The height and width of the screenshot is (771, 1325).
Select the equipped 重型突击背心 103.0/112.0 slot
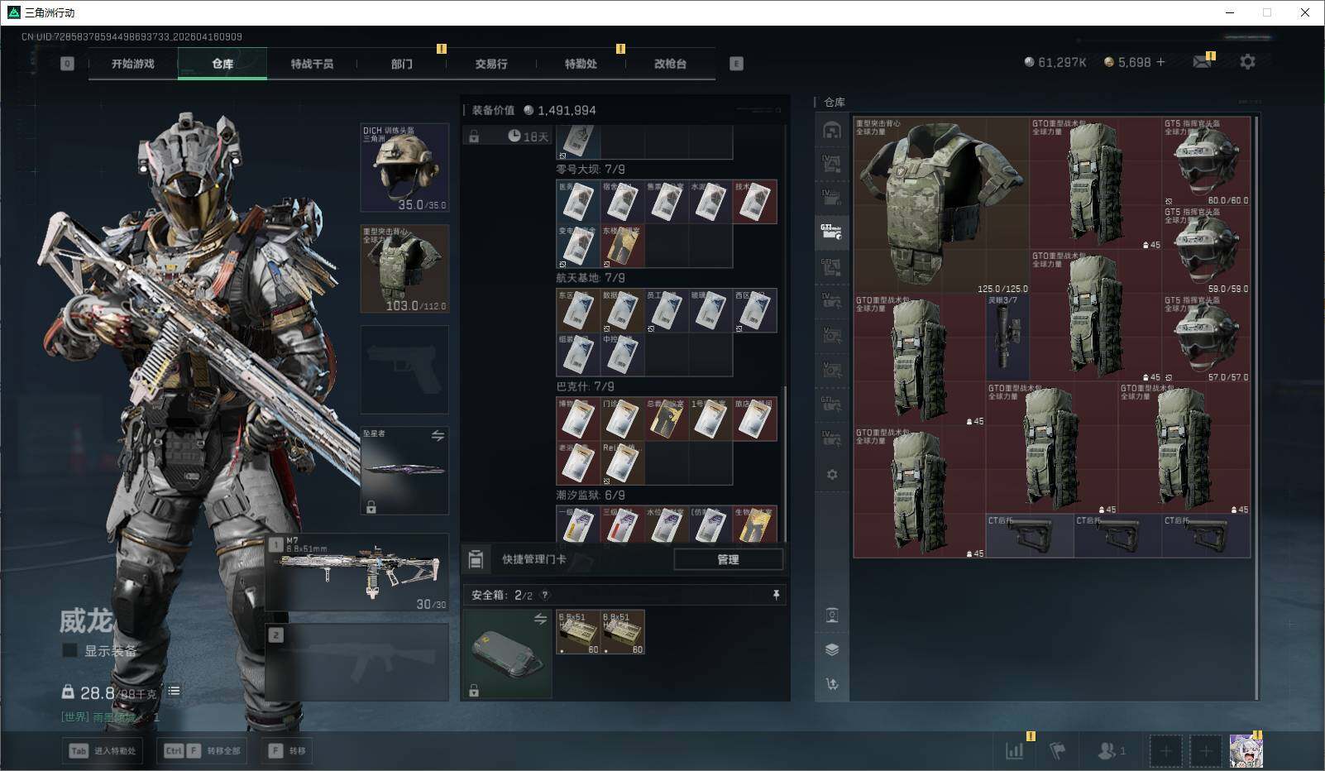404,269
